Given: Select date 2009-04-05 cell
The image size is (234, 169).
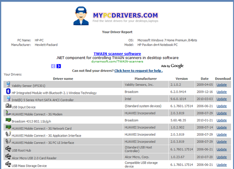Looking at the screenshot, I should coord(205,84).
